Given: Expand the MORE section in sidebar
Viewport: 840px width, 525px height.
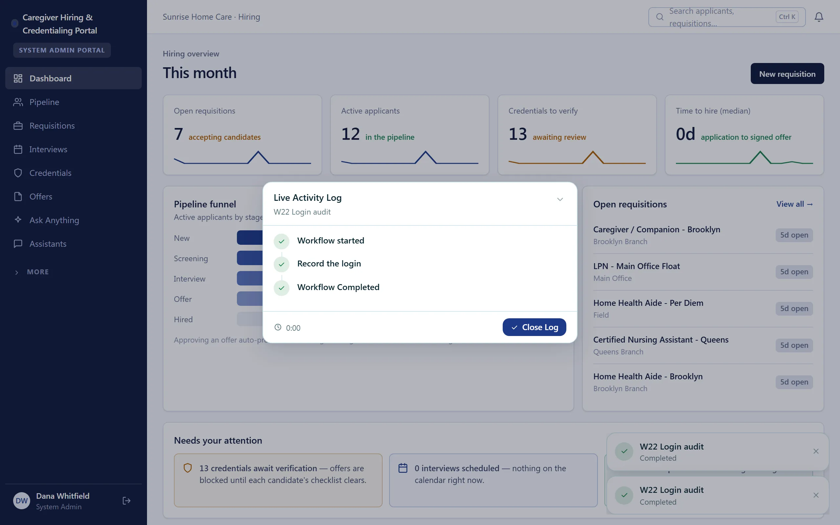Looking at the screenshot, I should click(31, 272).
